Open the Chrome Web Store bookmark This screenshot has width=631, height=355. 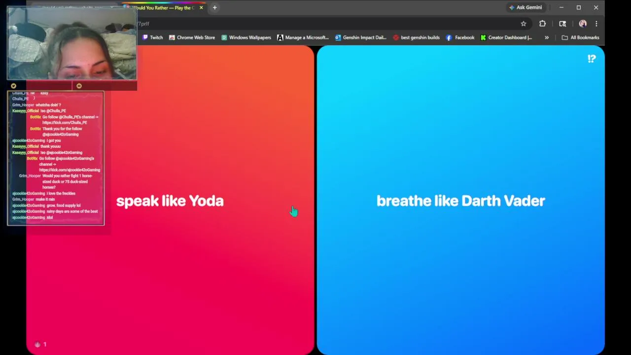[192, 37]
